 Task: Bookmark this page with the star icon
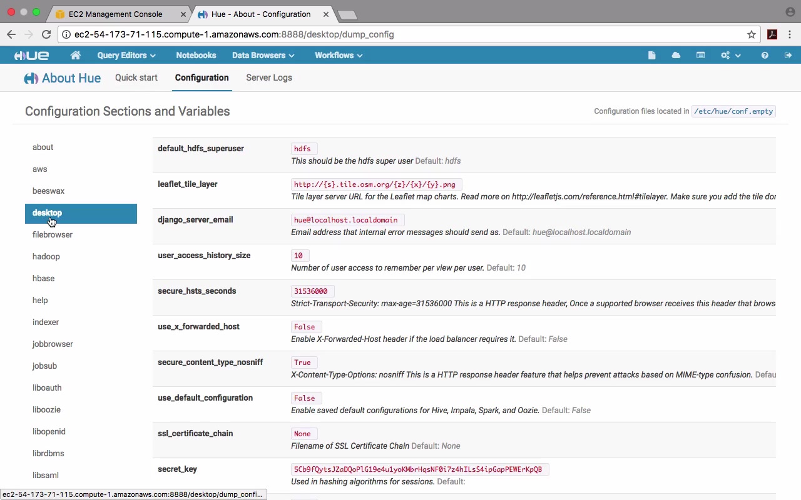click(752, 35)
